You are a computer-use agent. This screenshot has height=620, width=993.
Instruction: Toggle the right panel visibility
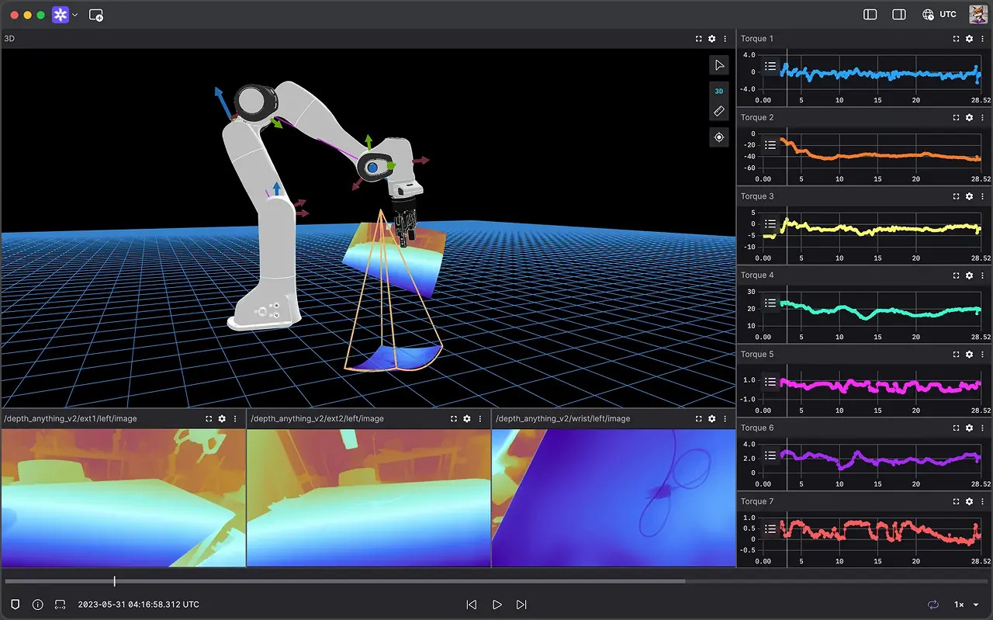point(900,14)
